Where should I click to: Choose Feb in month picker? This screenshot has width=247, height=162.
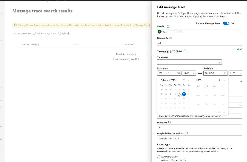coord(206,86)
